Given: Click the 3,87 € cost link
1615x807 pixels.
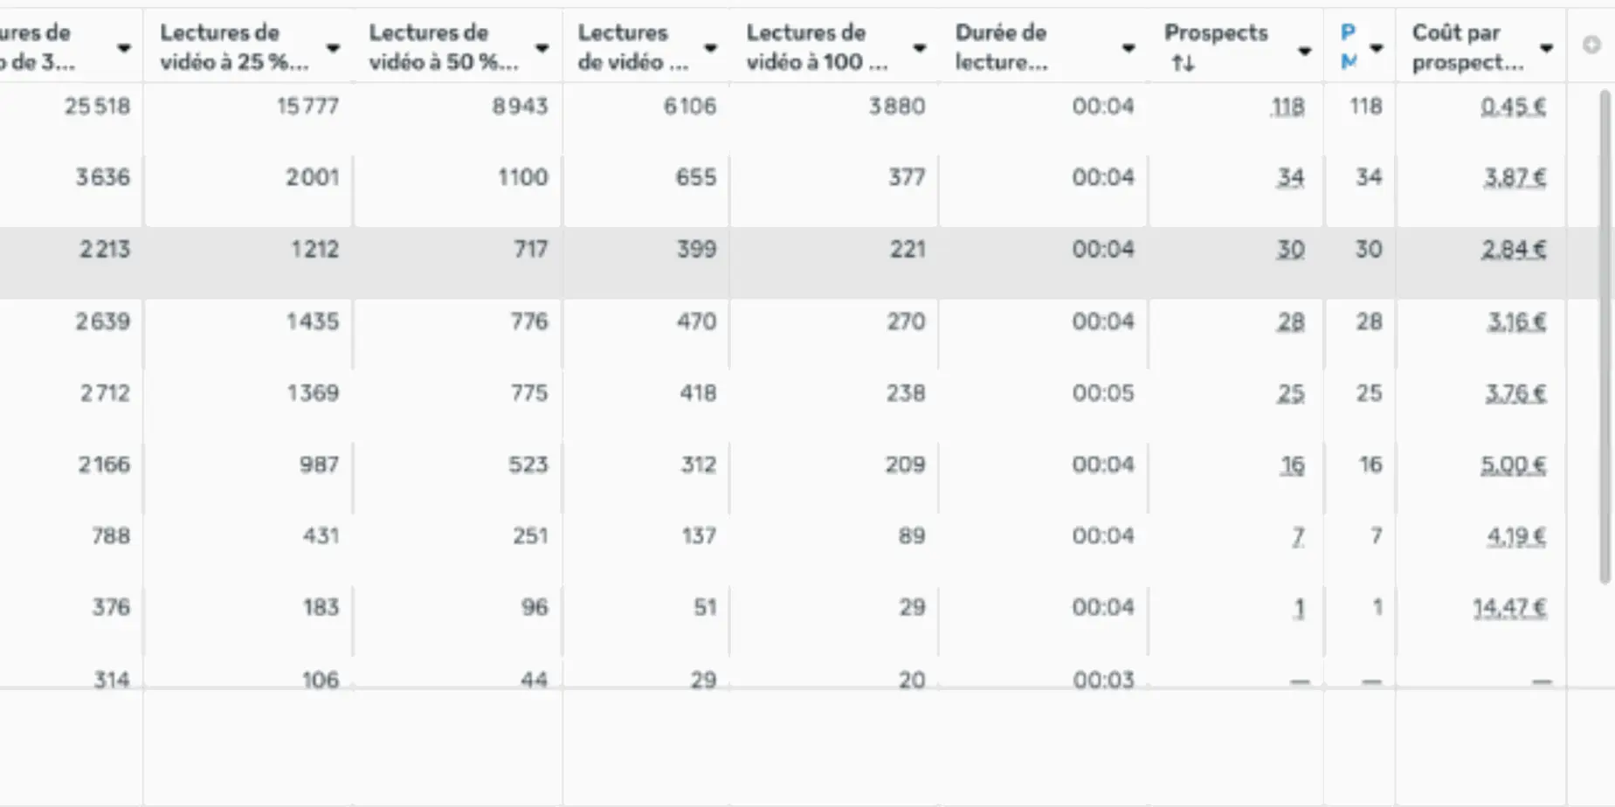Looking at the screenshot, I should [x=1515, y=178].
